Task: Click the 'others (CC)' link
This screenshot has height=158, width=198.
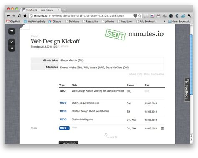Action: [x=135, y=74]
